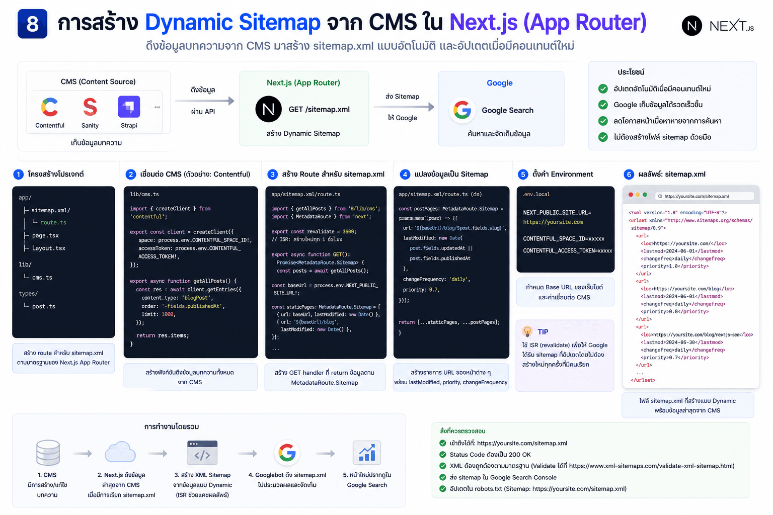Click the purple Strapi logo

pos(129,107)
